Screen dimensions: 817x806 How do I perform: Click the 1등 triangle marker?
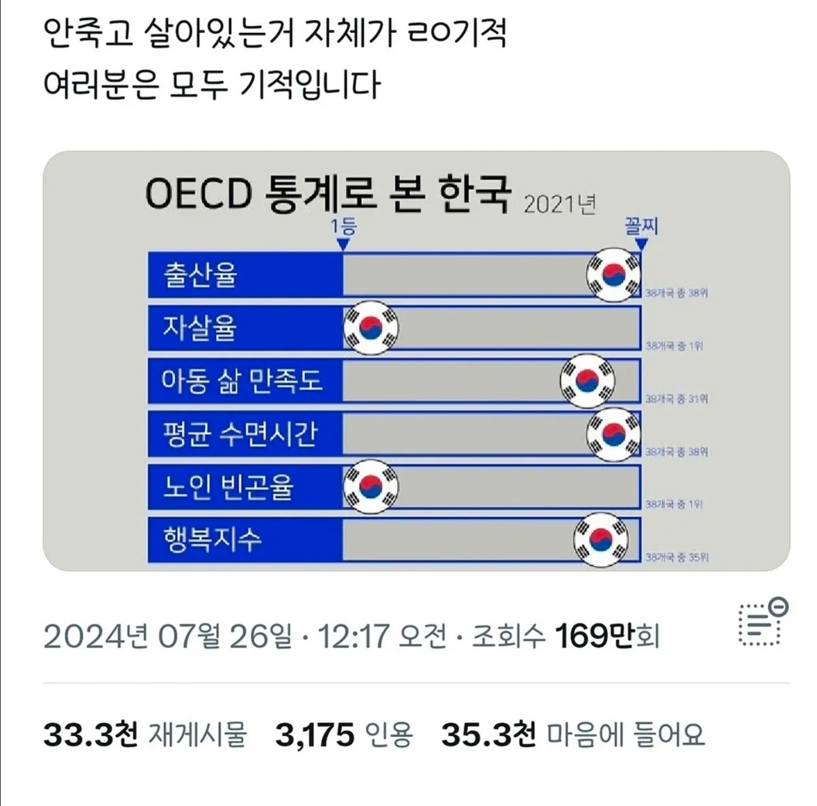[x=343, y=244]
